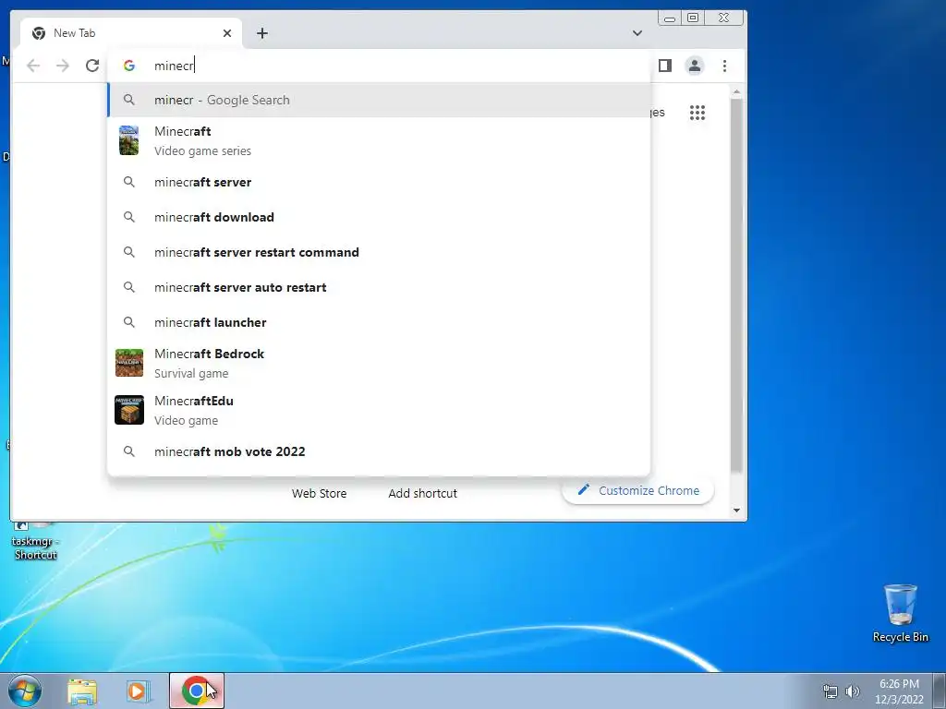Select 'minecraft launcher' suggestion

[x=379, y=322]
